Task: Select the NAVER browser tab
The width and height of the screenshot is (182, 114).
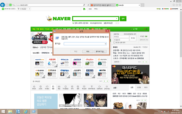Action: [128, 5]
